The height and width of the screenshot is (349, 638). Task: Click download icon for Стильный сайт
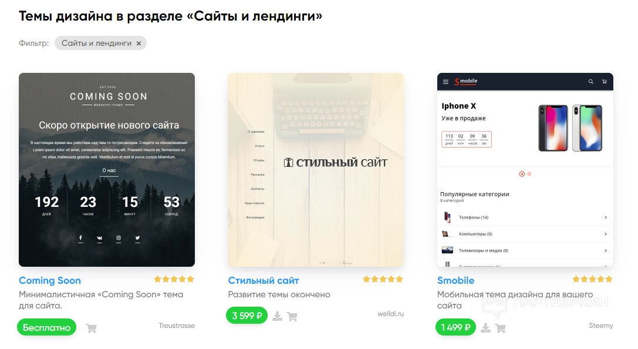coord(278,316)
